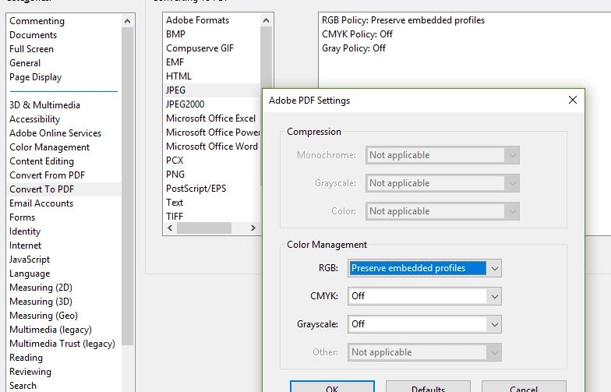Screen dimensions: 611x392
Task: Click the Categories list scroll-up arrow
Action: (x=128, y=21)
